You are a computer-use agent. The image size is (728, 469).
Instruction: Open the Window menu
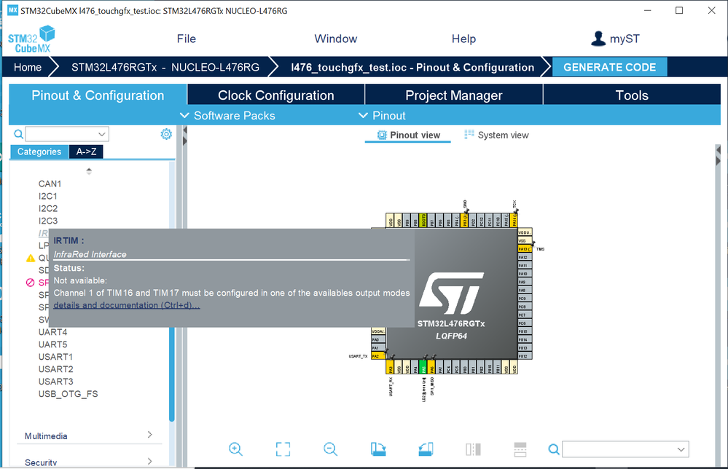click(336, 39)
